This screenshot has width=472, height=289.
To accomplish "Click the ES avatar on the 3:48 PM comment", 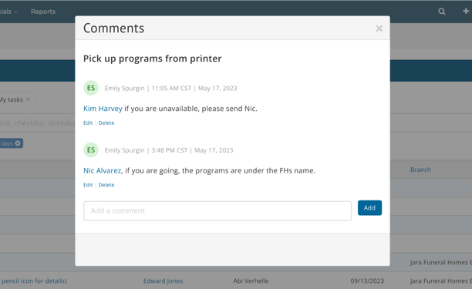I will (x=91, y=150).
